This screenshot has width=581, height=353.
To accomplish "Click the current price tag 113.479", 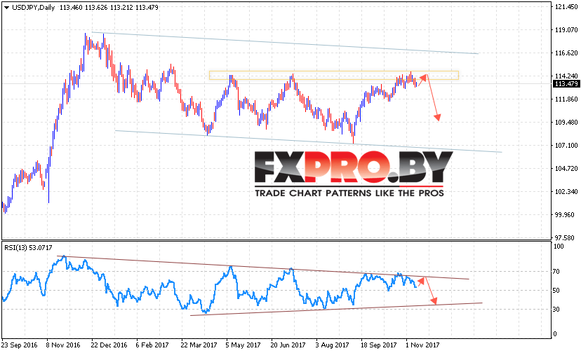I will (x=566, y=84).
